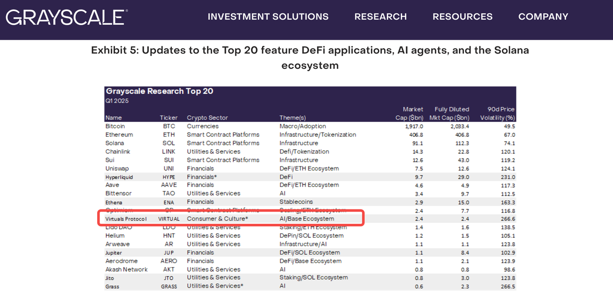Click the Grayscale Research Top 20 title
613x298 pixels.
(159, 91)
